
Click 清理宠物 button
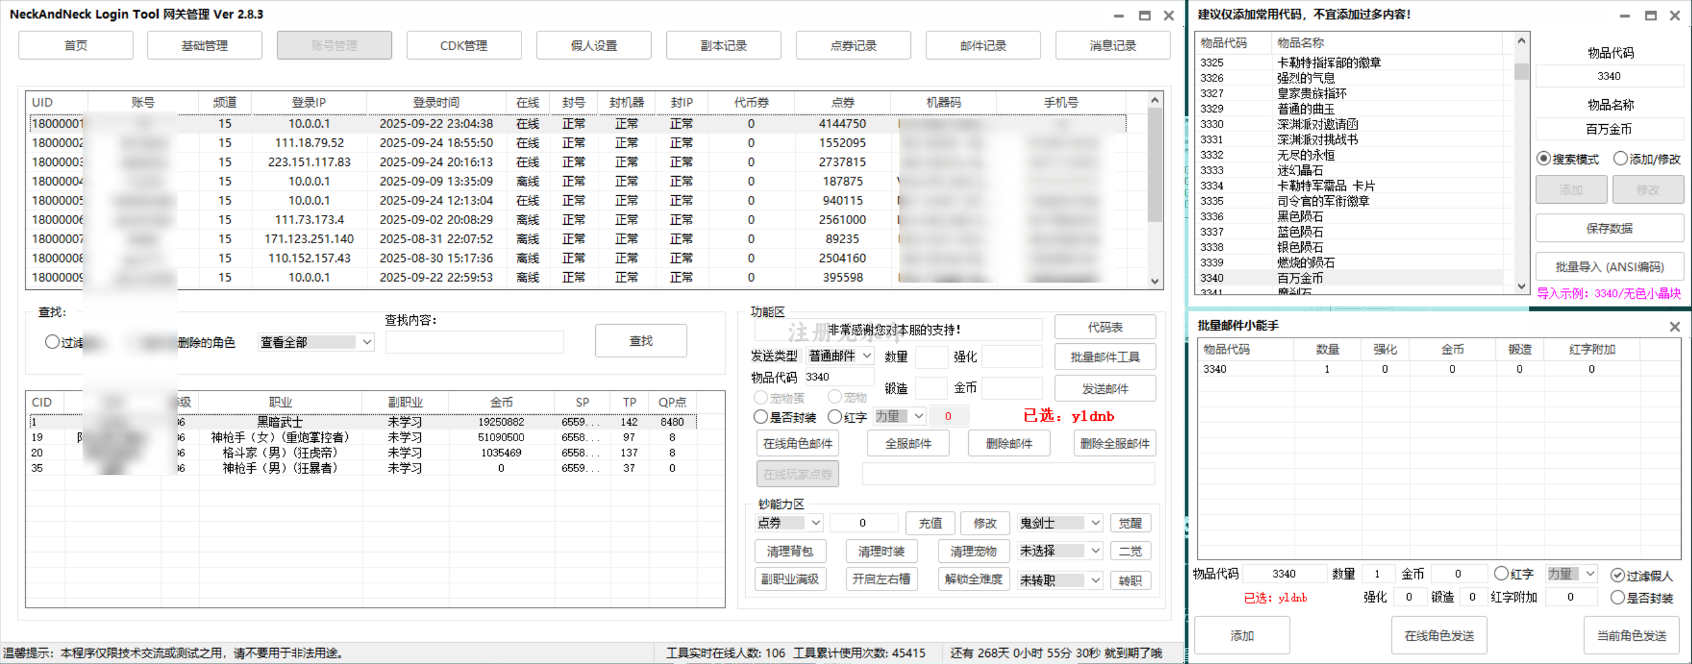click(973, 552)
